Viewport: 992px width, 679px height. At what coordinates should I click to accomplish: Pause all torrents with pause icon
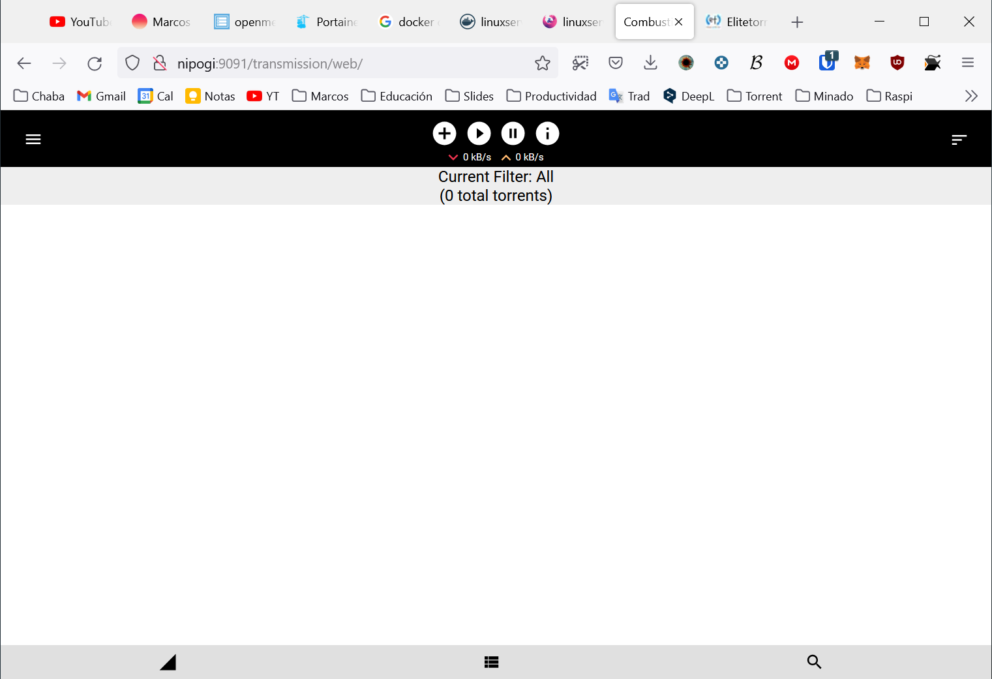513,134
